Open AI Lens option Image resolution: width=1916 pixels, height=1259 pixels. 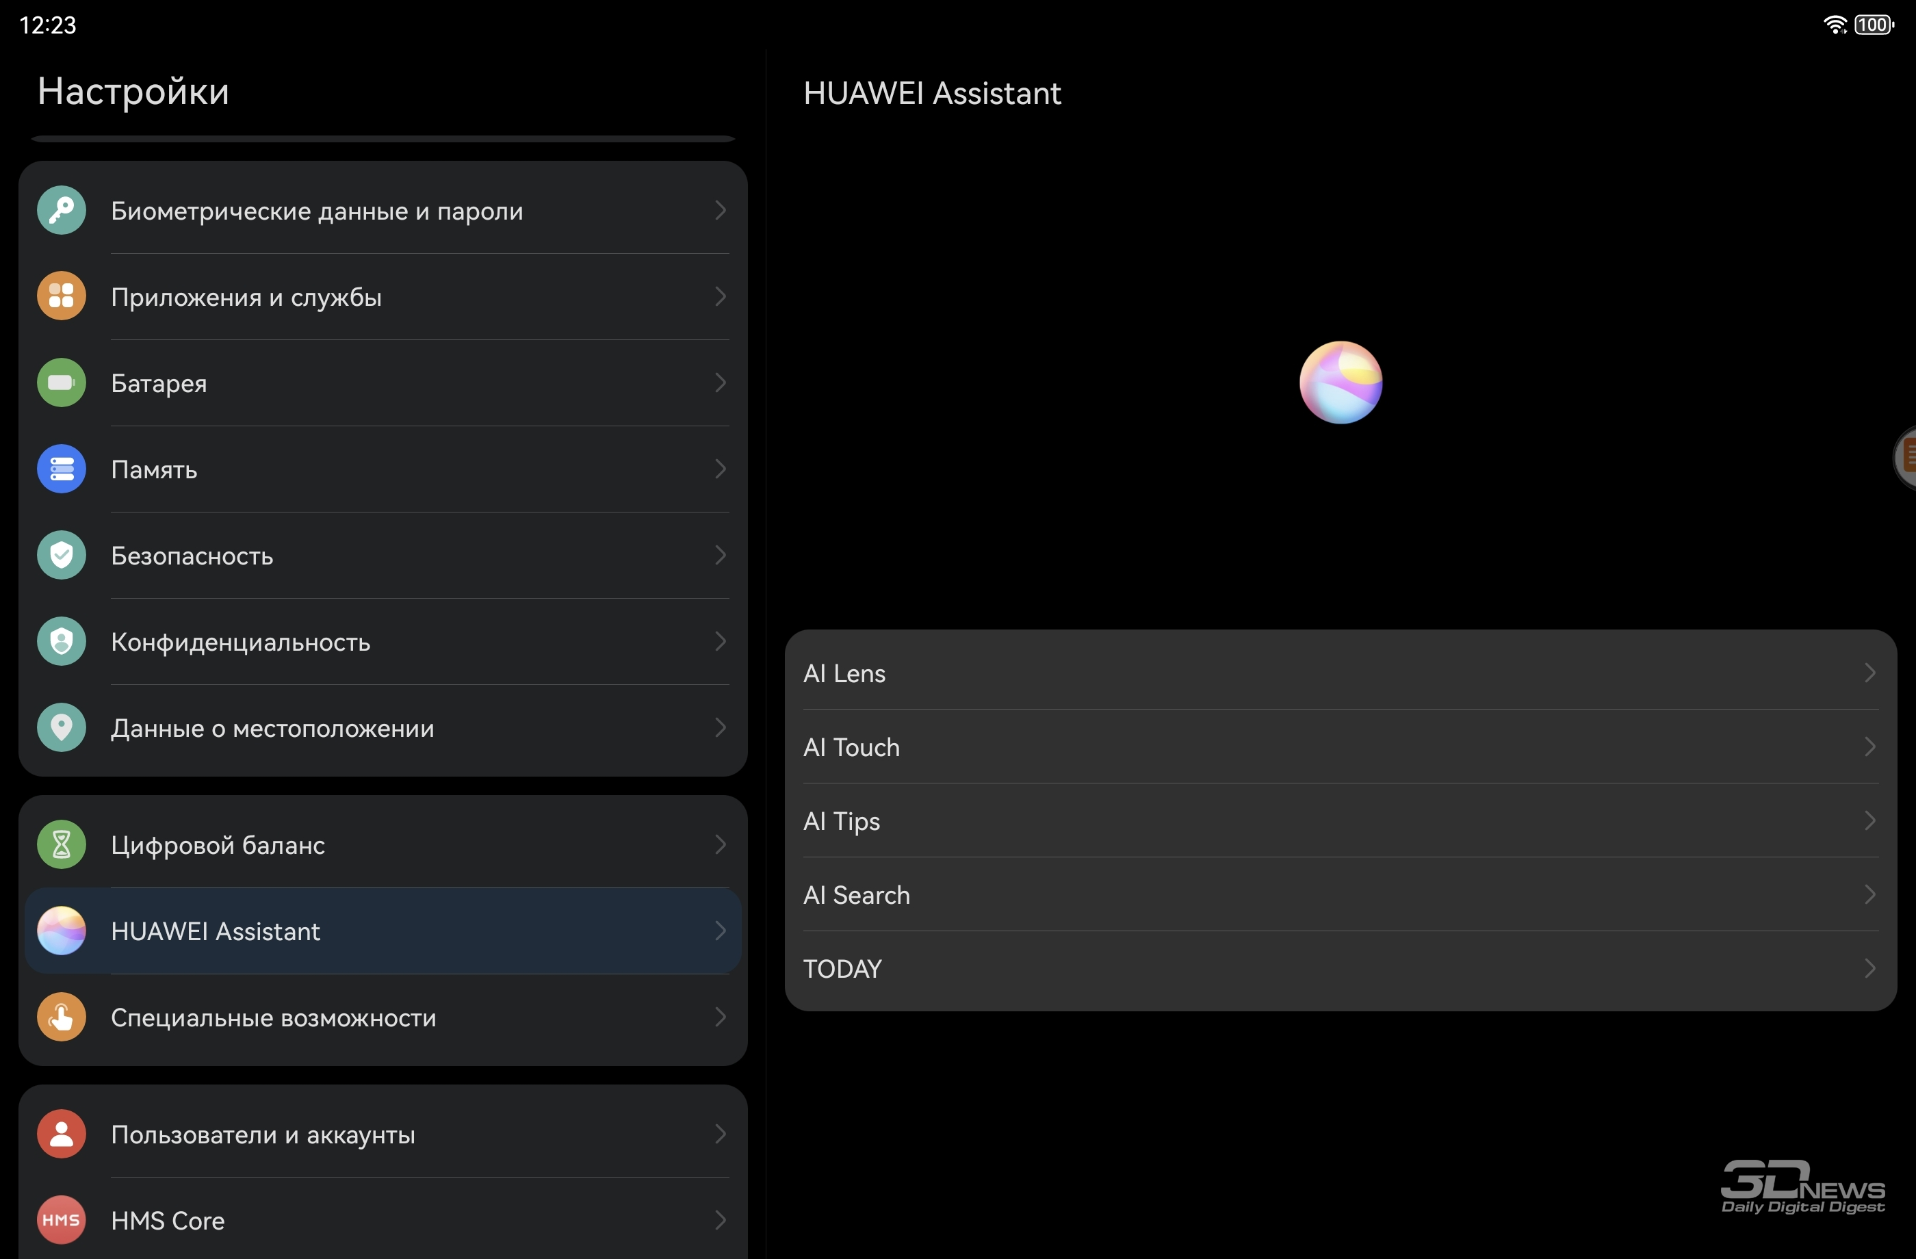[1341, 672]
